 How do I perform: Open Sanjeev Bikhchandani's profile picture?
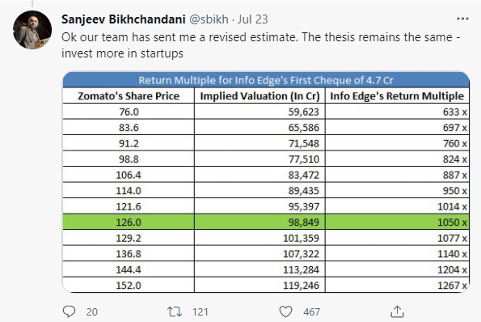tap(32, 30)
